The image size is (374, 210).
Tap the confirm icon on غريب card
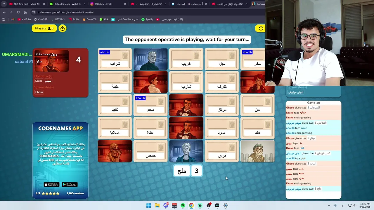coord(196,55)
